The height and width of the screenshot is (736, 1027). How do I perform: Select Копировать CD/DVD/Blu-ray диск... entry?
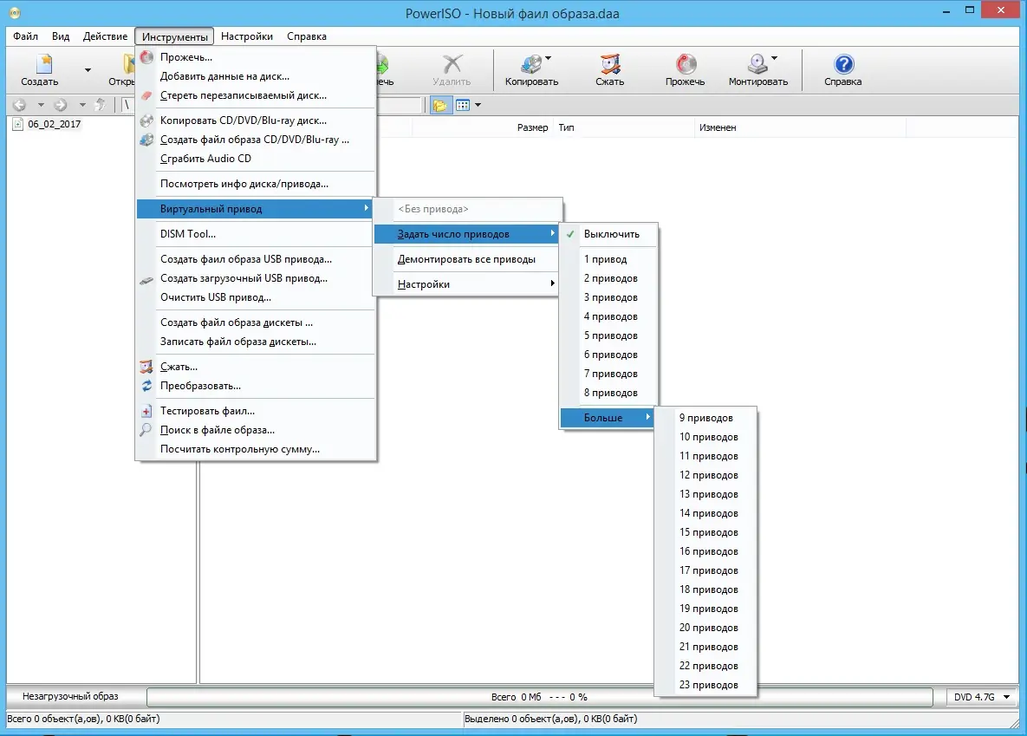point(256,120)
